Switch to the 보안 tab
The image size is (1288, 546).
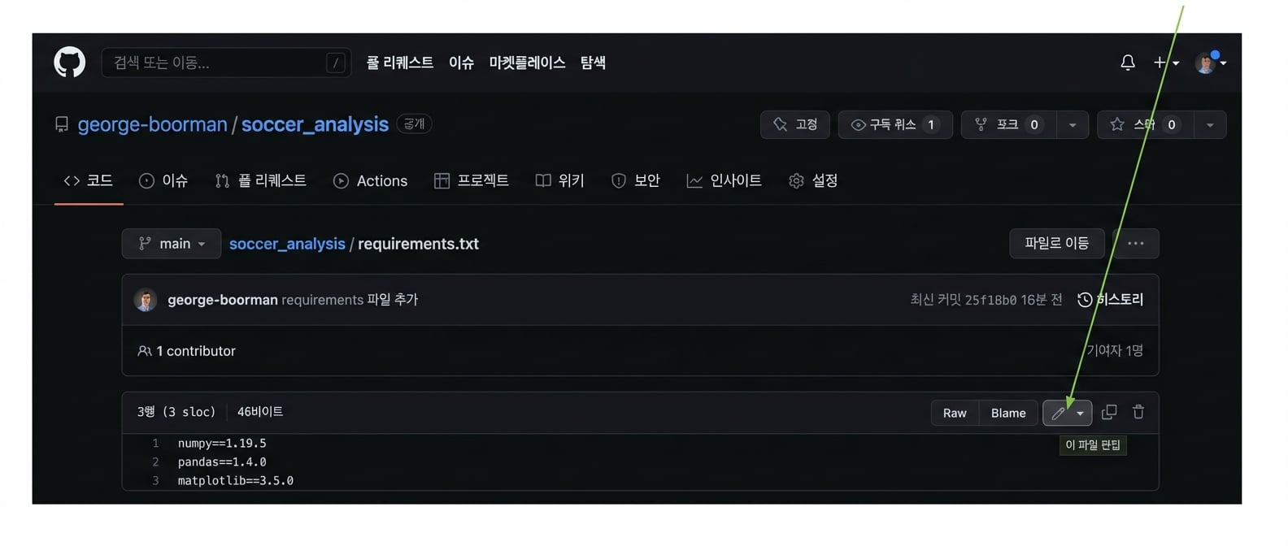(x=636, y=180)
